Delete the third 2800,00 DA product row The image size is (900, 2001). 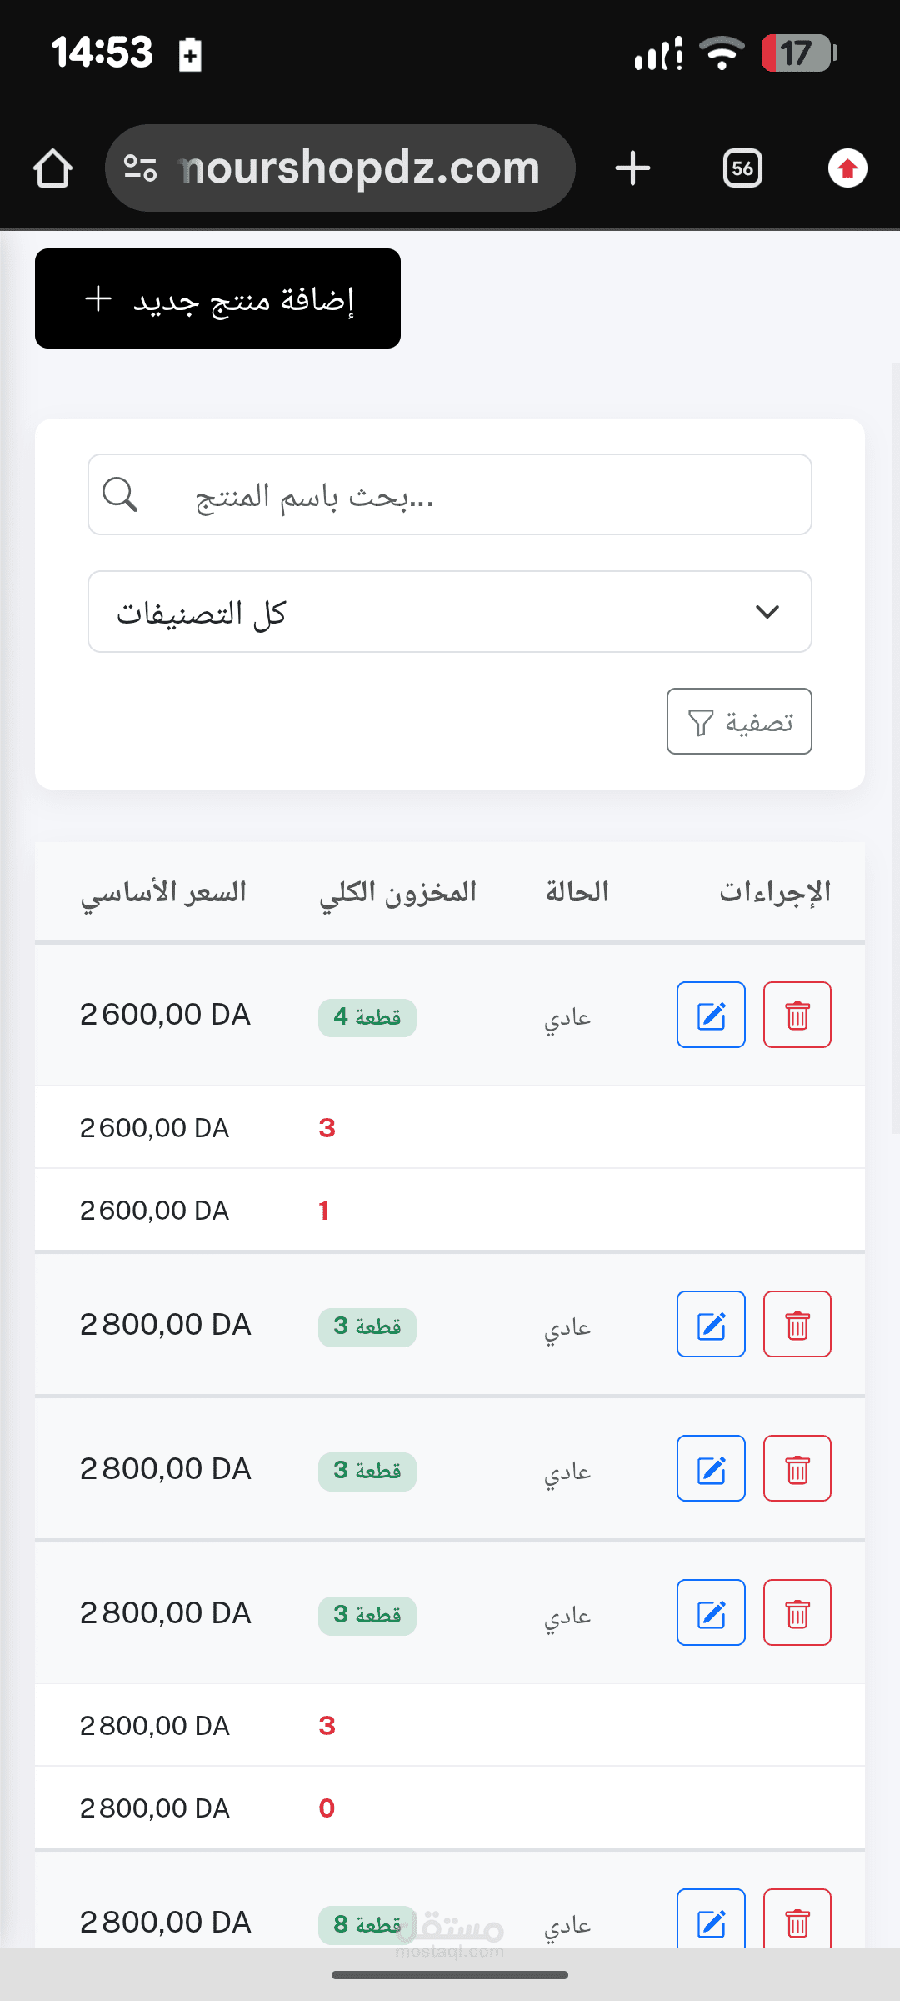797,1612
